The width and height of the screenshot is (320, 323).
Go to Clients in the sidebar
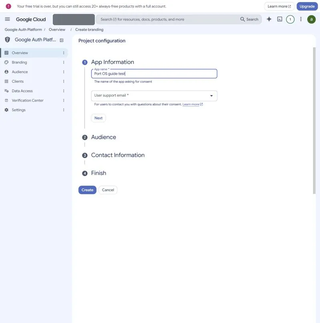point(18,81)
